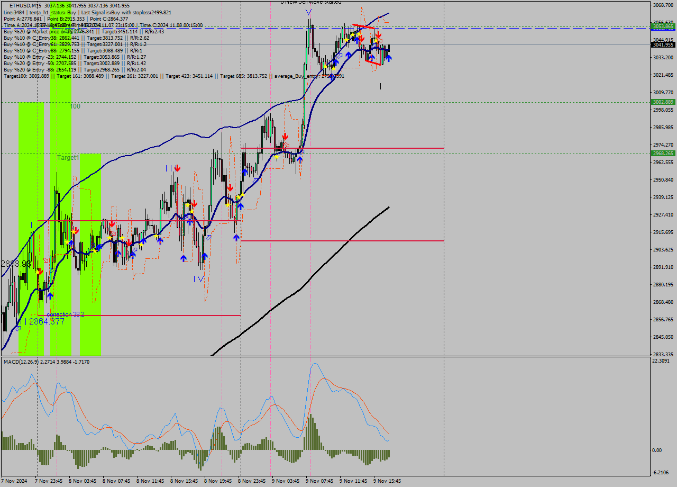Select the C_Entry61: 2829.753 buy line

coord(75,44)
